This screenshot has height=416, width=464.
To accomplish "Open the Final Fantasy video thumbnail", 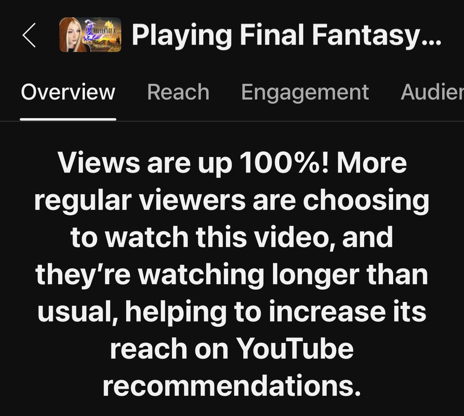I will pos(90,35).
